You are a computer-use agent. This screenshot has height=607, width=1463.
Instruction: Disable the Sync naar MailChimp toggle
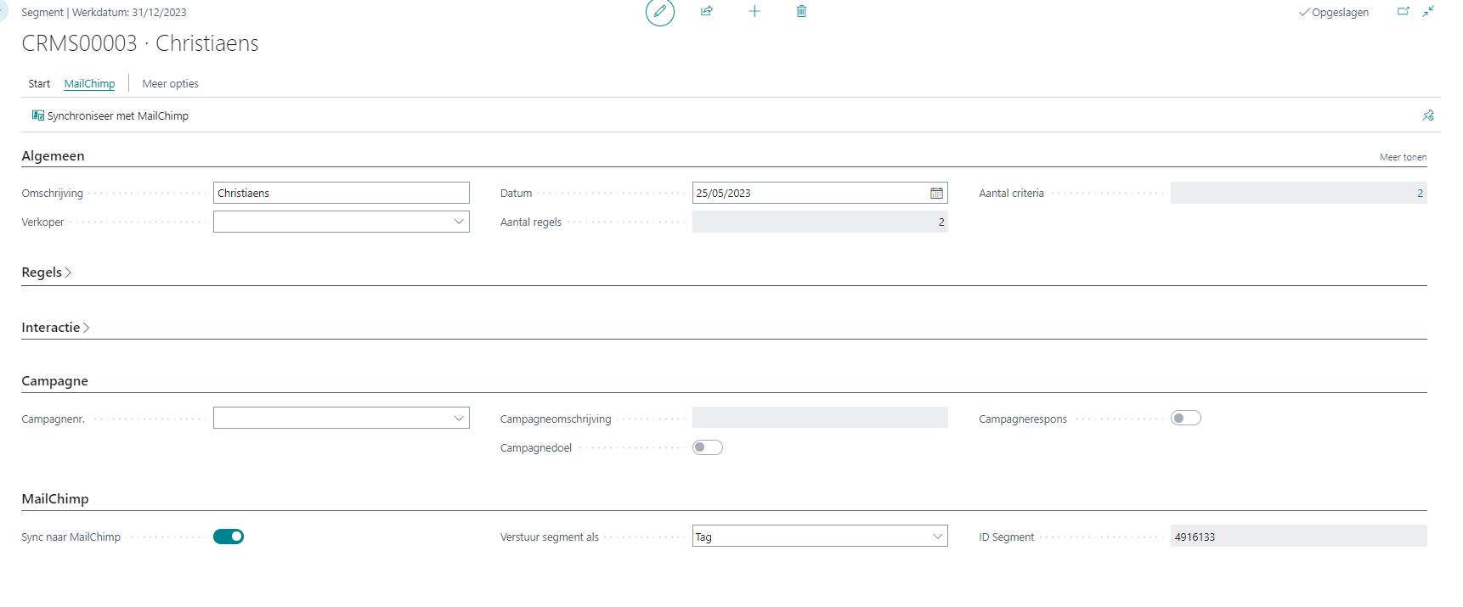coord(229,537)
